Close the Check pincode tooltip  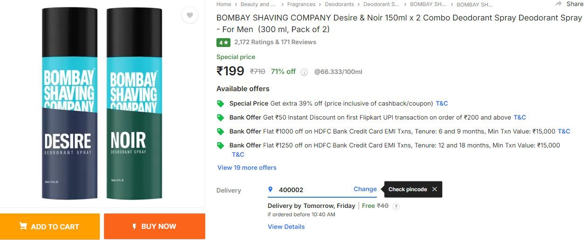click(434, 189)
